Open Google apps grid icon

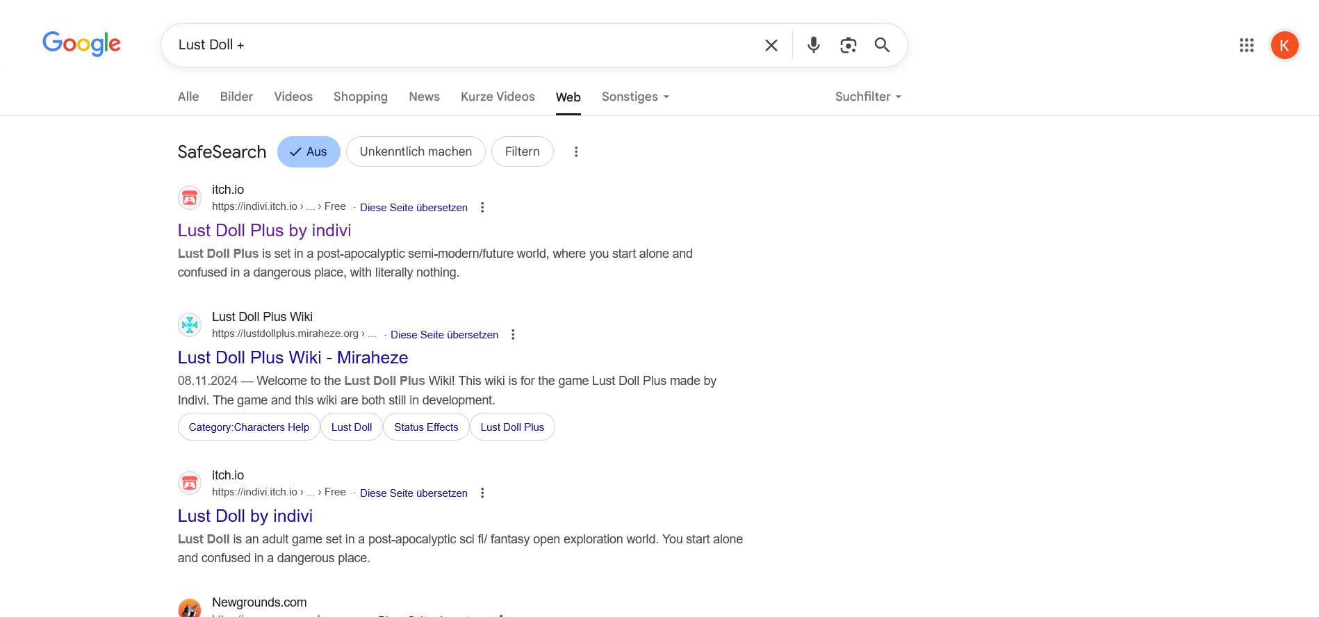pyautogui.click(x=1247, y=45)
